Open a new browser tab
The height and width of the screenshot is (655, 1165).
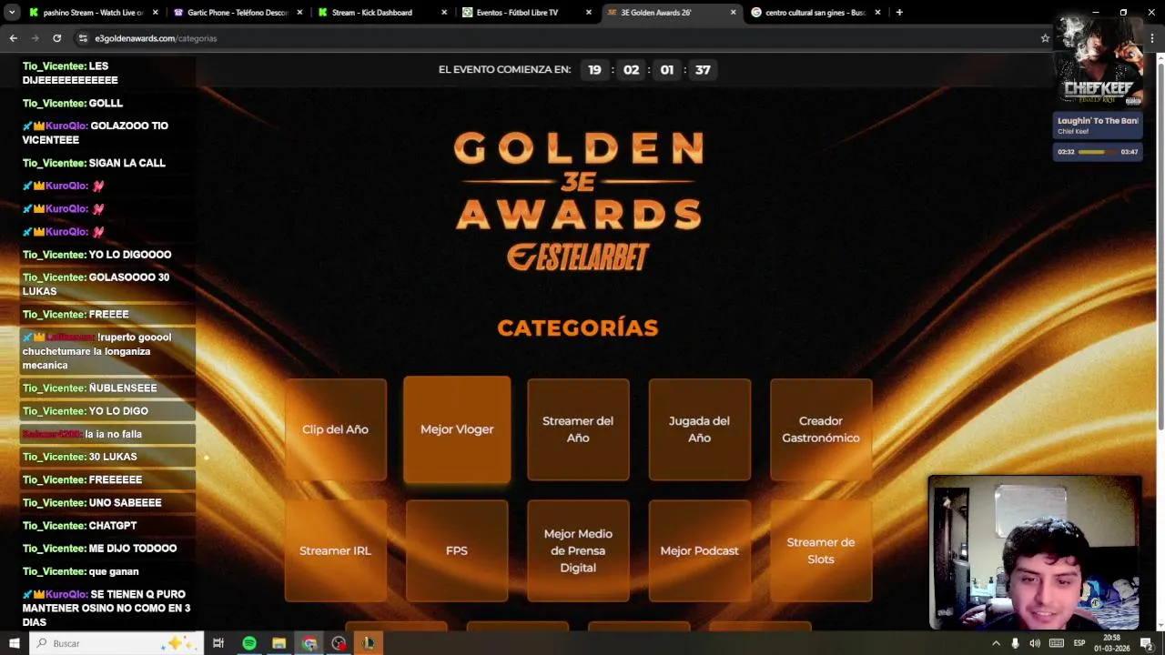[899, 13]
